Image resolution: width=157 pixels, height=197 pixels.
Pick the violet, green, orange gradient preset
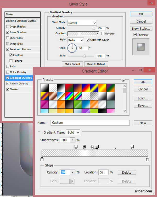coord(111,88)
